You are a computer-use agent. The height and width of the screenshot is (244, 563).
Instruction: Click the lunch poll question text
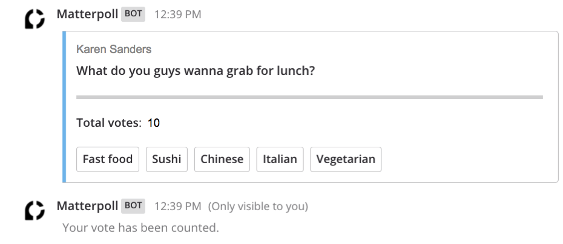point(196,71)
